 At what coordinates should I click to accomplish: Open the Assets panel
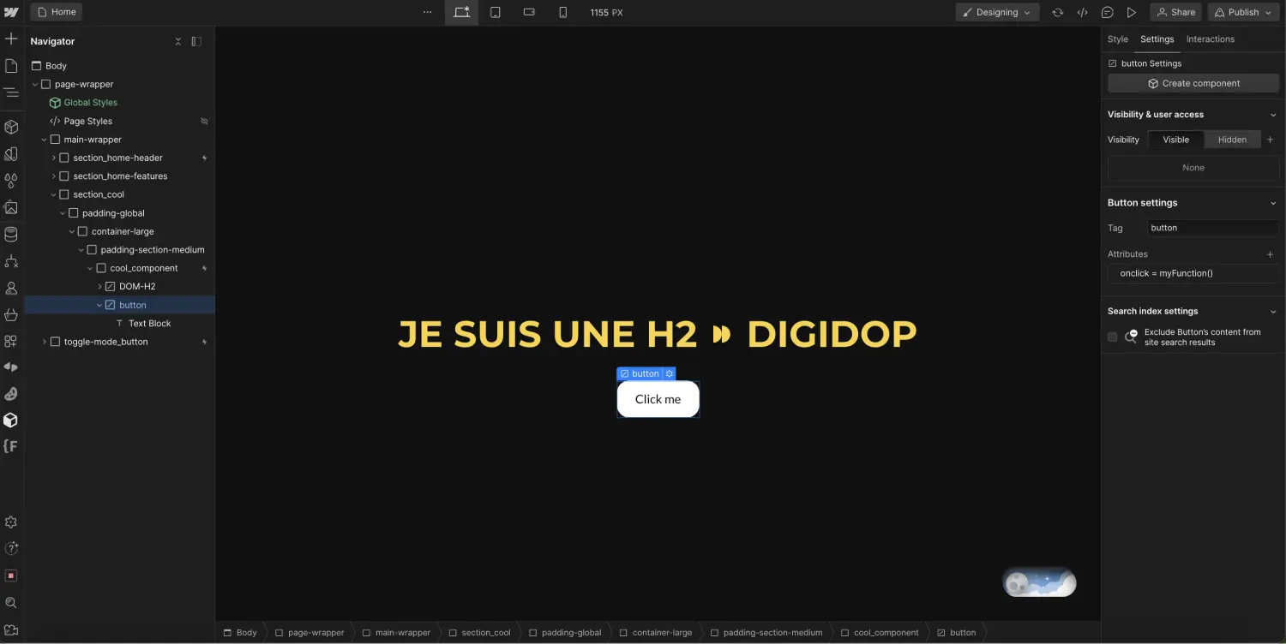coord(12,207)
